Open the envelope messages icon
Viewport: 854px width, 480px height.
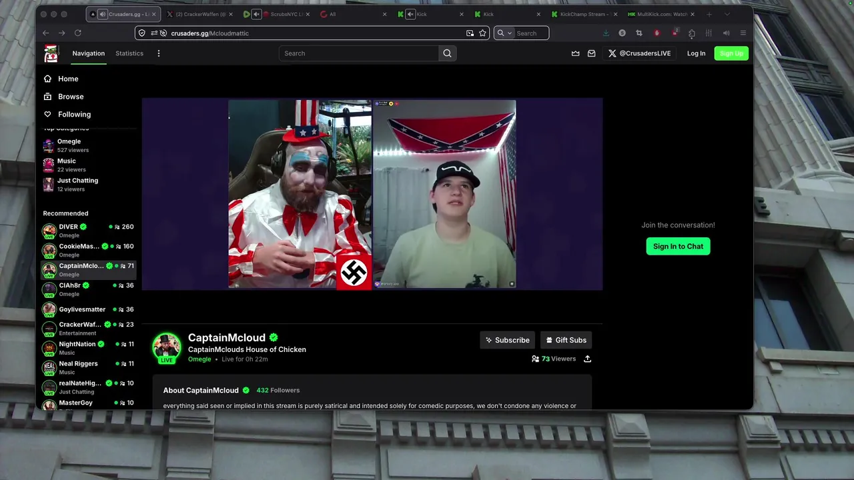(591, 53)
